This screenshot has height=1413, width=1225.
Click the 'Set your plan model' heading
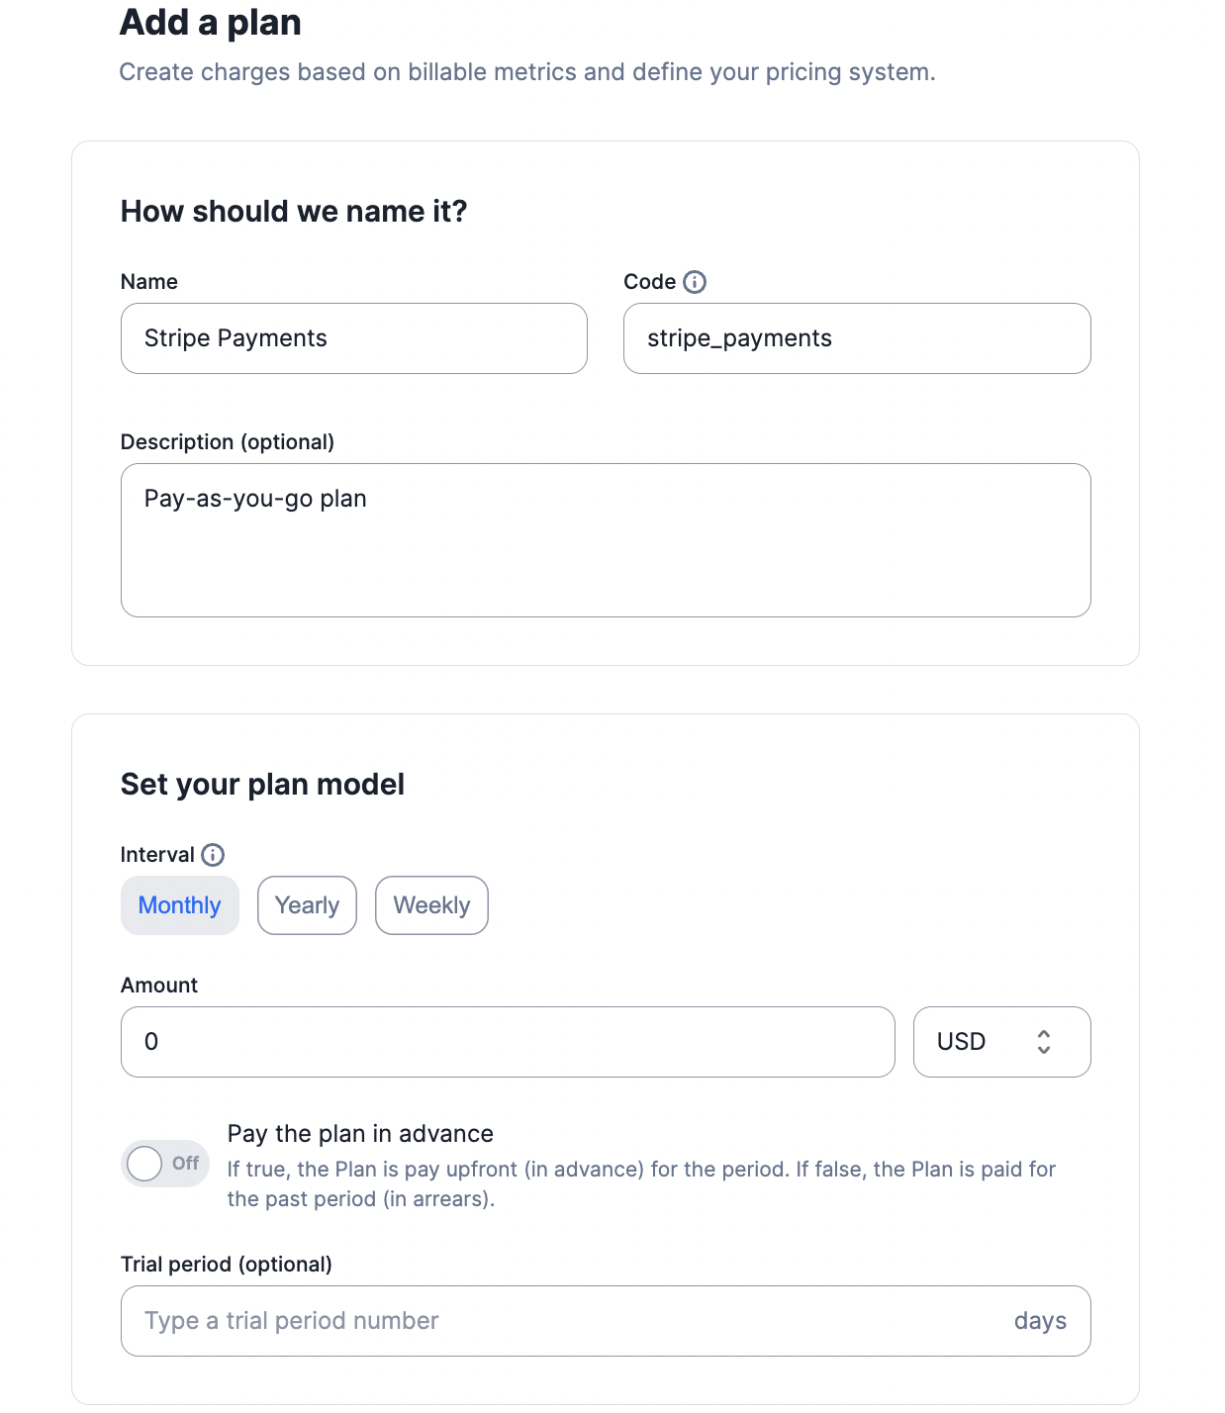[x=262, y=785]
